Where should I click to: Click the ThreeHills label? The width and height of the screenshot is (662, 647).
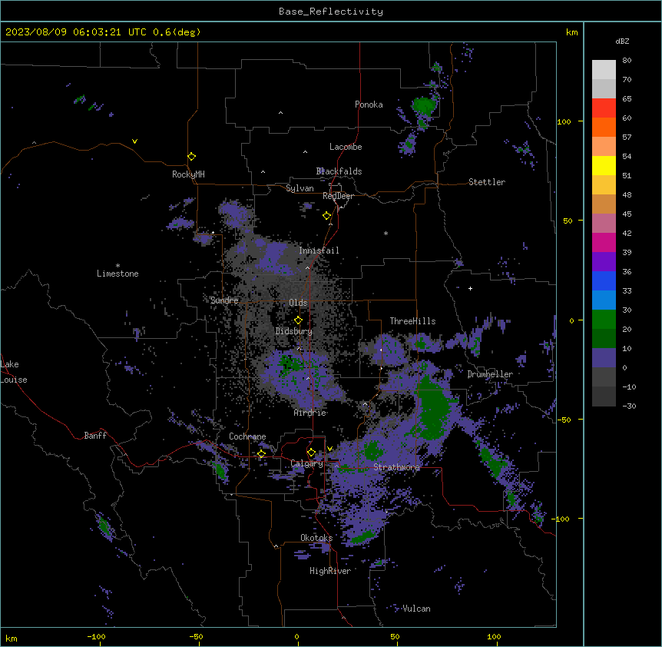pyautogui.click(x=412, y=321)
